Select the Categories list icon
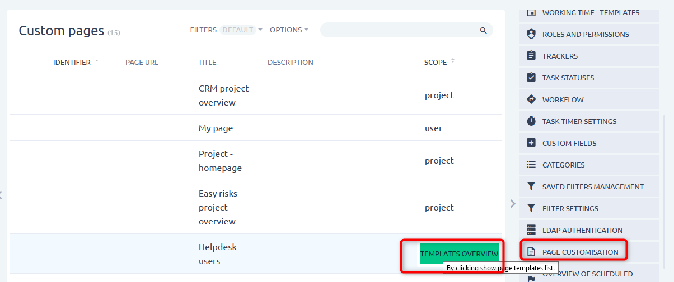This screenshot has height=282, width=674. point(531,165)
